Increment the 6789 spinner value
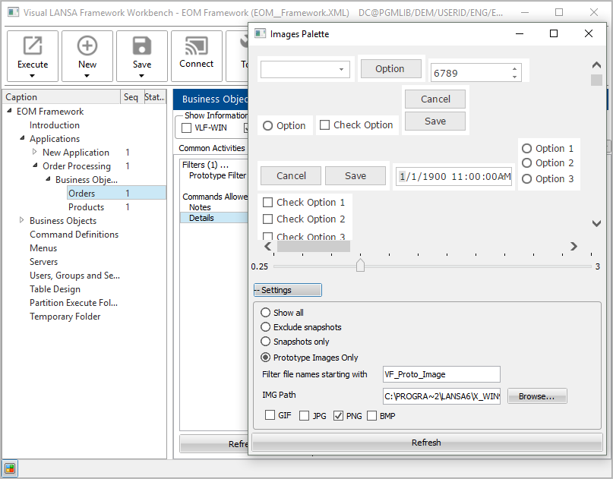 click(514, 68)
